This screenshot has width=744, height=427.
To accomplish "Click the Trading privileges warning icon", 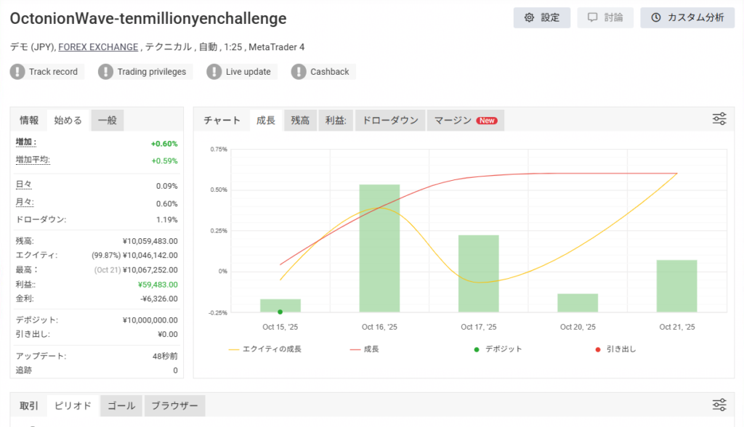I will tap(106, 72).
